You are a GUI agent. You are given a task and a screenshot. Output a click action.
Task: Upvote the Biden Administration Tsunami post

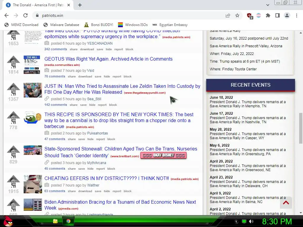click(x=13, y=205)
